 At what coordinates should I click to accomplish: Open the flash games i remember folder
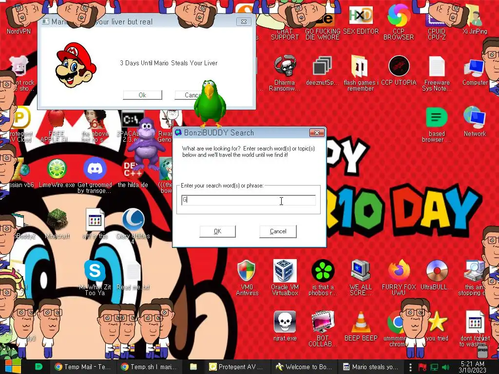(x=361, y=73)
